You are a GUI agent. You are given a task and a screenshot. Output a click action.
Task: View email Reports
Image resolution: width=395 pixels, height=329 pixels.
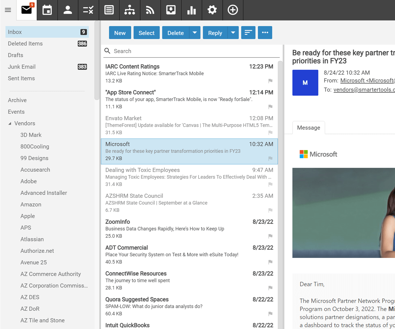pyautogui.click(x=192, y=10)
